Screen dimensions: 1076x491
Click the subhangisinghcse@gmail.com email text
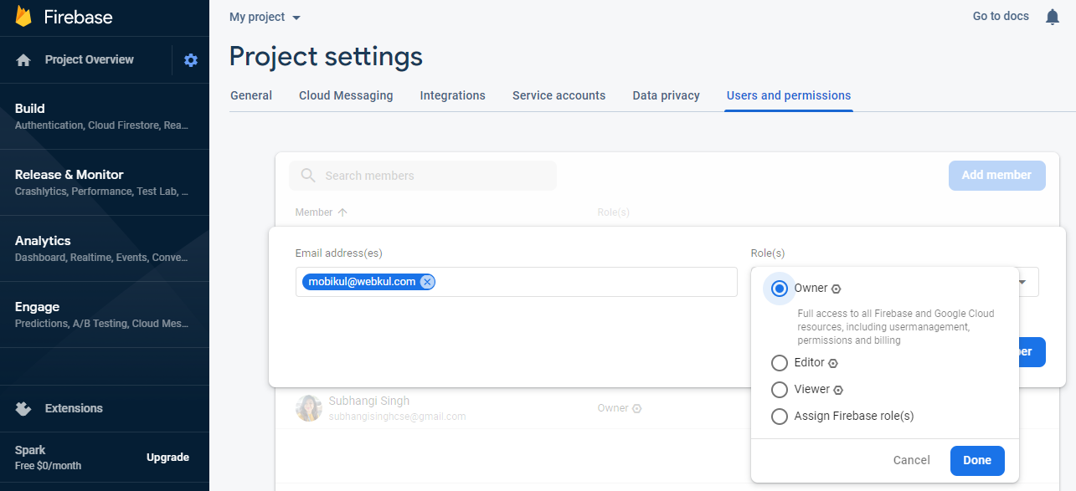pos(398,417)
